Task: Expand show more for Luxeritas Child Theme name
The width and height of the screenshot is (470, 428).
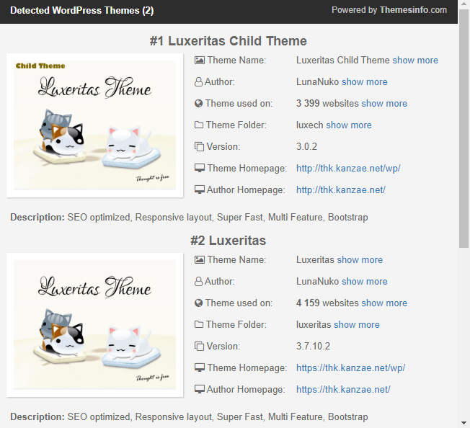Action: 415,61
